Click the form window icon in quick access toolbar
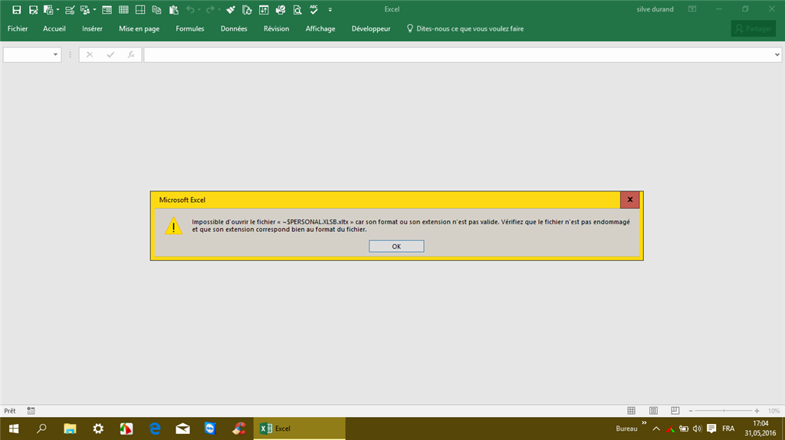The height and width of the screenshot is (440, 785). (107, 9)
